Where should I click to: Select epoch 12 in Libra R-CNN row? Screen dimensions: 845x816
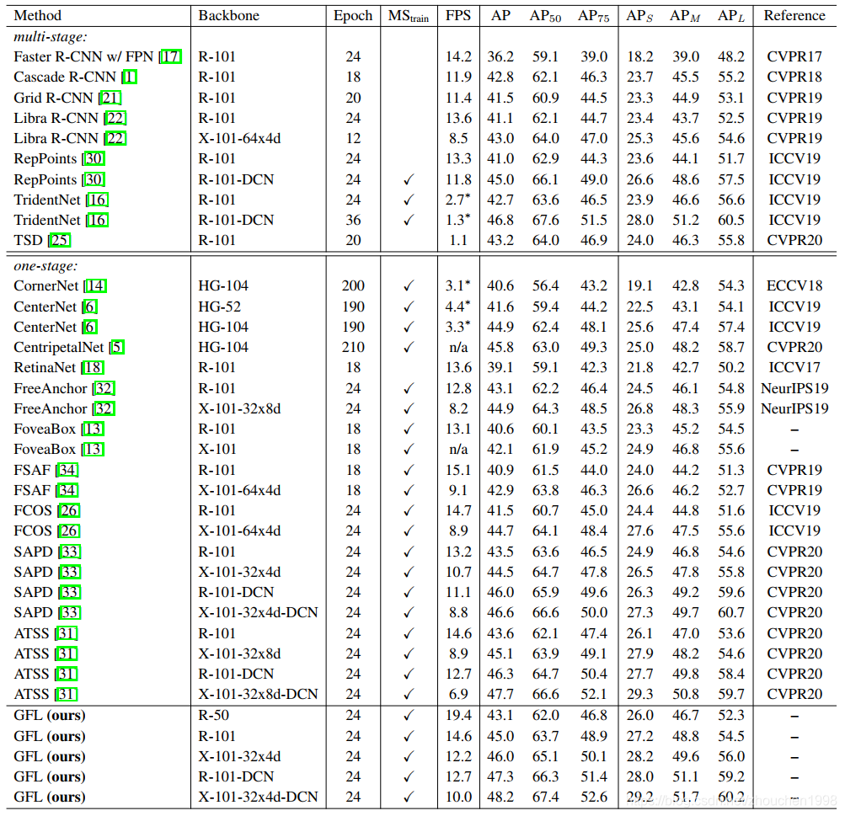pyautogui.click(x=353, y=138)
